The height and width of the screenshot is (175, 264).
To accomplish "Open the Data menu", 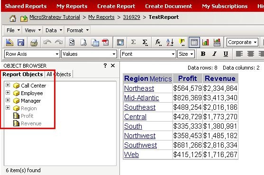I will pos(54,30).
